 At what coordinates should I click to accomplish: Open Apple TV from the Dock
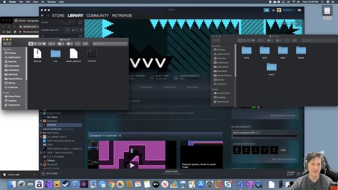coord(156,184)
